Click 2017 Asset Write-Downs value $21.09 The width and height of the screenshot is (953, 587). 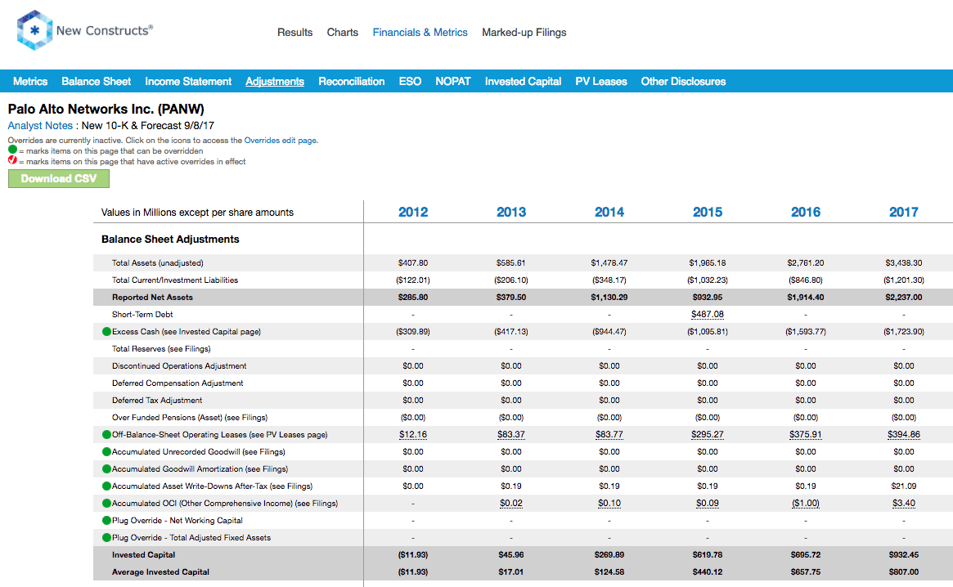904,486
